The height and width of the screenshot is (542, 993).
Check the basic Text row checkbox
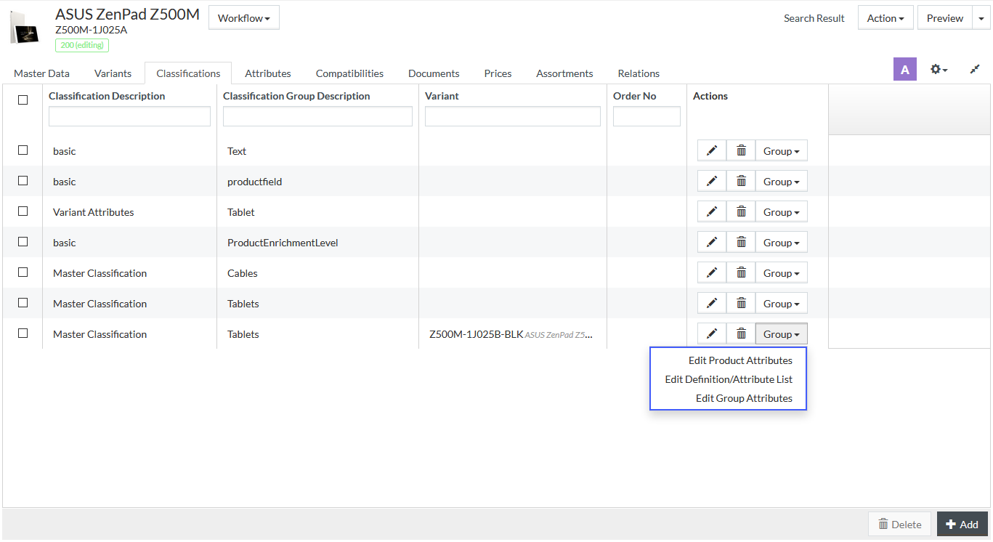(x=23, y=150)
